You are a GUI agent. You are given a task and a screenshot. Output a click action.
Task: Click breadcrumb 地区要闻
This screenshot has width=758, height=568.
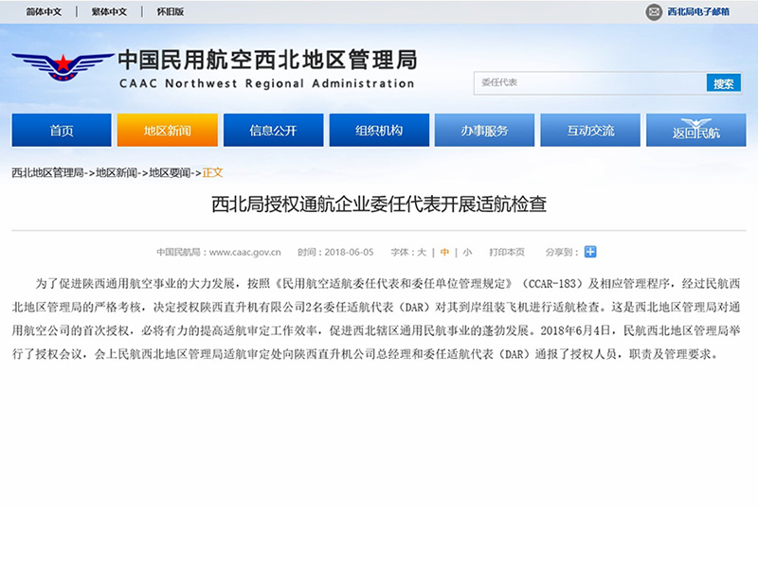coord(170,172)
